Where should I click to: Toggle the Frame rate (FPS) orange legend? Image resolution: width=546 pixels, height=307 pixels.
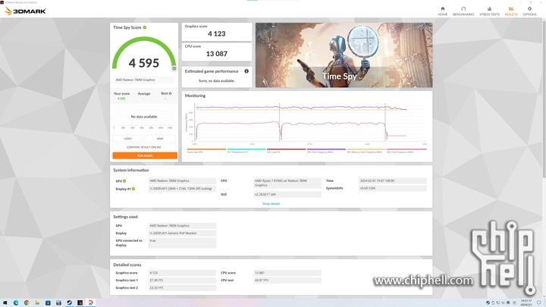pyautogui.click(x=206, y=151)
